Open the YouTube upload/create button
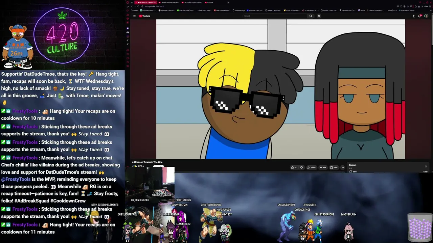This screenshot has width=433, height=243. 413,16
